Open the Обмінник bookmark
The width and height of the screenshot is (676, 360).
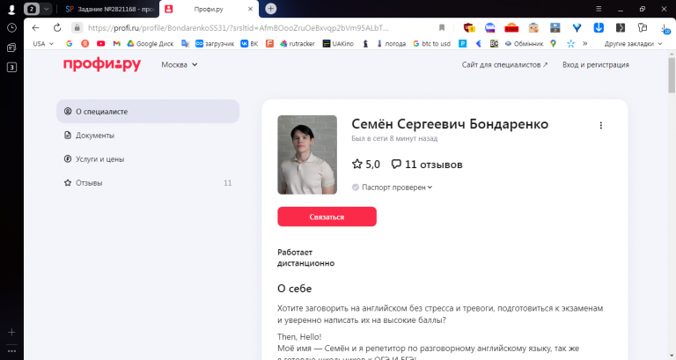click(x=525, y=43)
